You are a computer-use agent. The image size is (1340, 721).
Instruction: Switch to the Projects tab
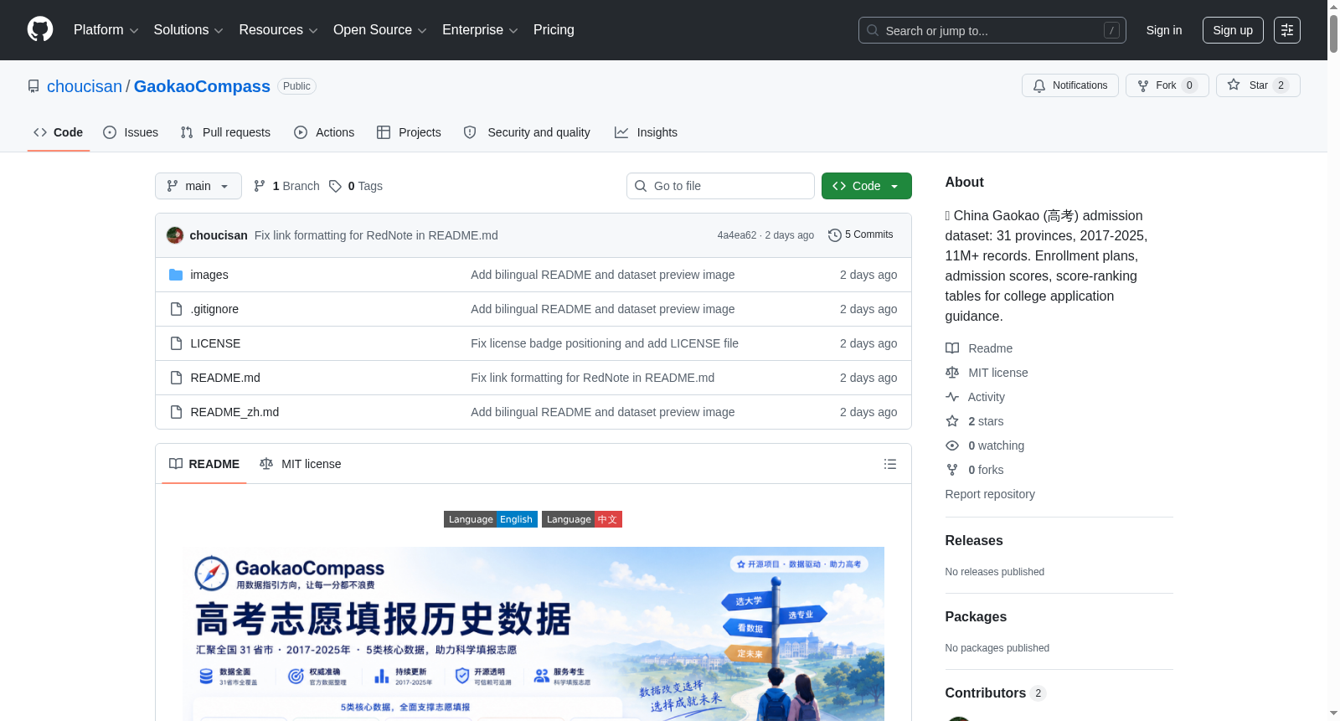pos(409,132)
